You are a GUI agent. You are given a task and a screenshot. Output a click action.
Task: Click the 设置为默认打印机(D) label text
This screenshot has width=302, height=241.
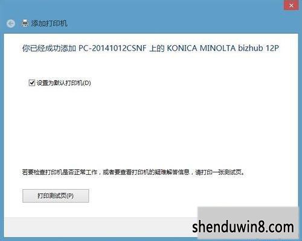tap(63, 83)
